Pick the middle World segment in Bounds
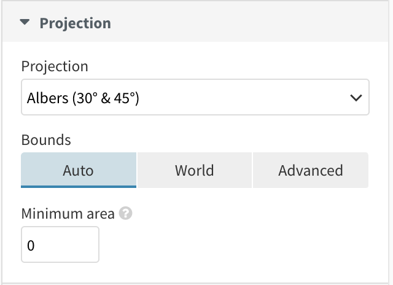This screenshot has width=393, height=285. 195,170
